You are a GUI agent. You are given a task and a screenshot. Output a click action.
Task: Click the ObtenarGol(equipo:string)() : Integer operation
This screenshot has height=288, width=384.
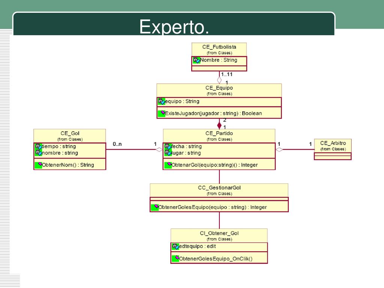tap(214, 165)
